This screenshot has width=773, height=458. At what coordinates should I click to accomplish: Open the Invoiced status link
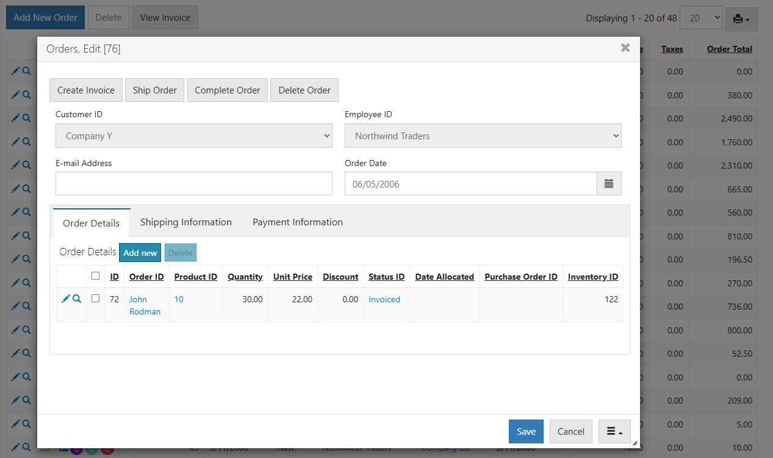coord(384,299)
